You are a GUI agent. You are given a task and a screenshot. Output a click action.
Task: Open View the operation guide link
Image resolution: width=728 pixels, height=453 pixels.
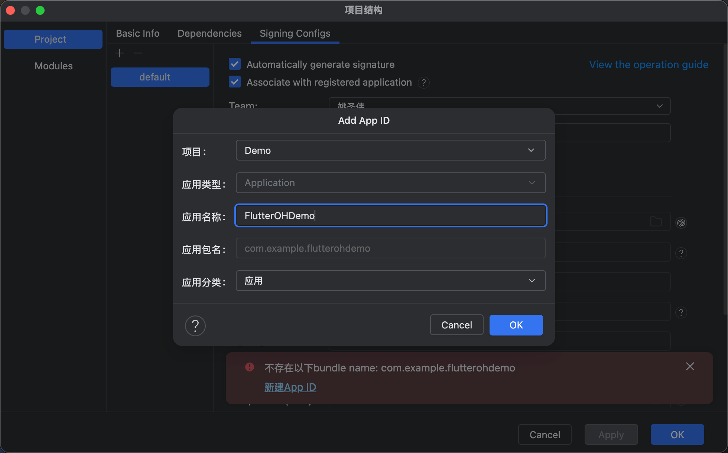(x=649, y=65)
